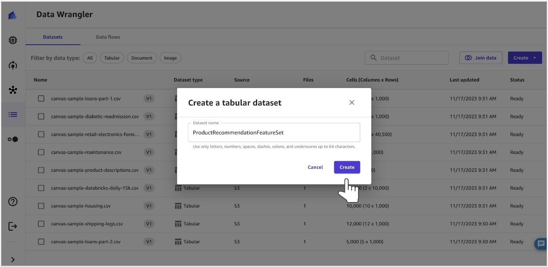
Task: Click the Dataset search box
Action: coord(407,58)
